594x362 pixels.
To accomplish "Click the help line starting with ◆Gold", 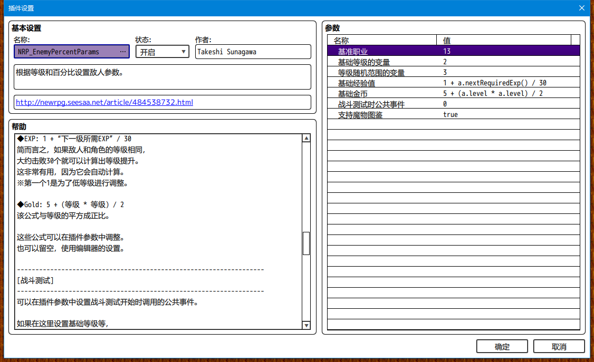I will click(71, 204).
